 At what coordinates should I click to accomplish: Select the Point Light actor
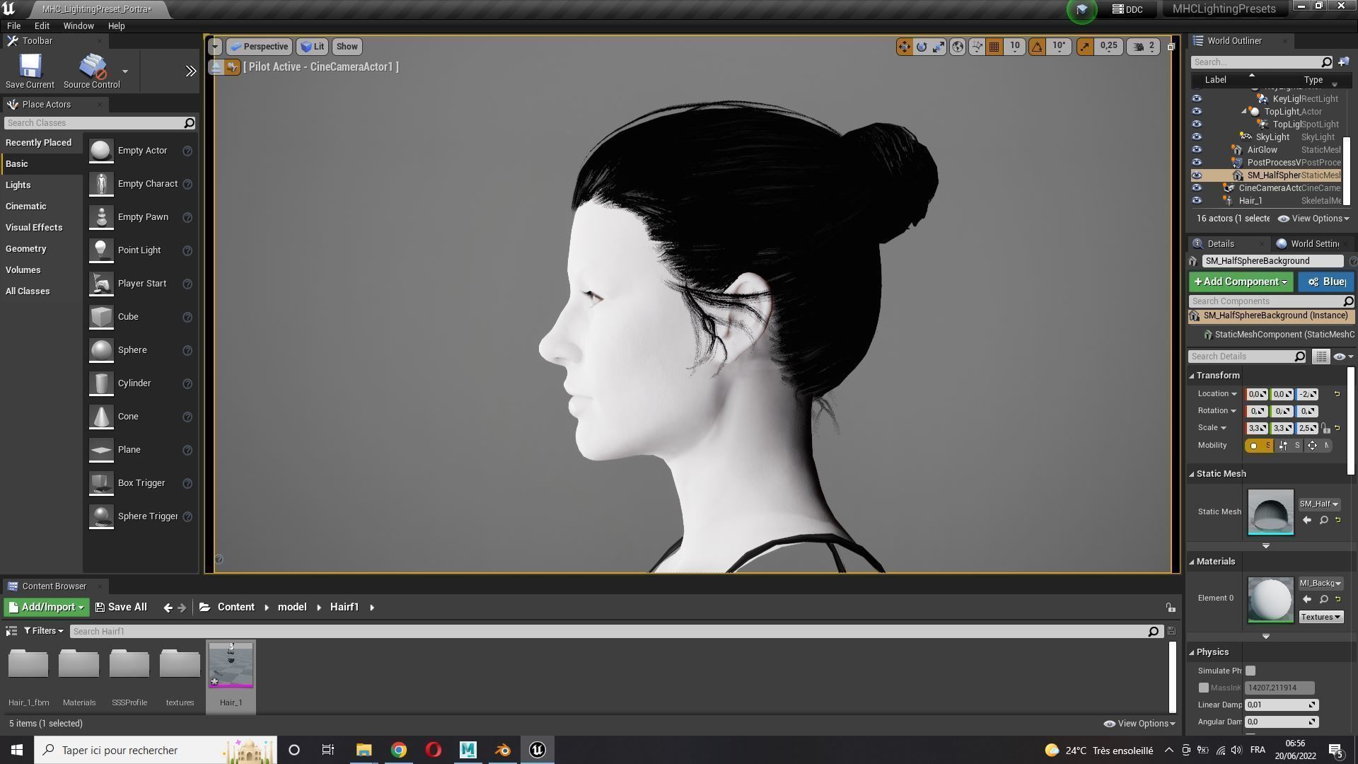tap(141, 250)
